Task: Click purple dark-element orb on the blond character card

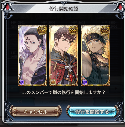Action: click(x=84, y=82)
